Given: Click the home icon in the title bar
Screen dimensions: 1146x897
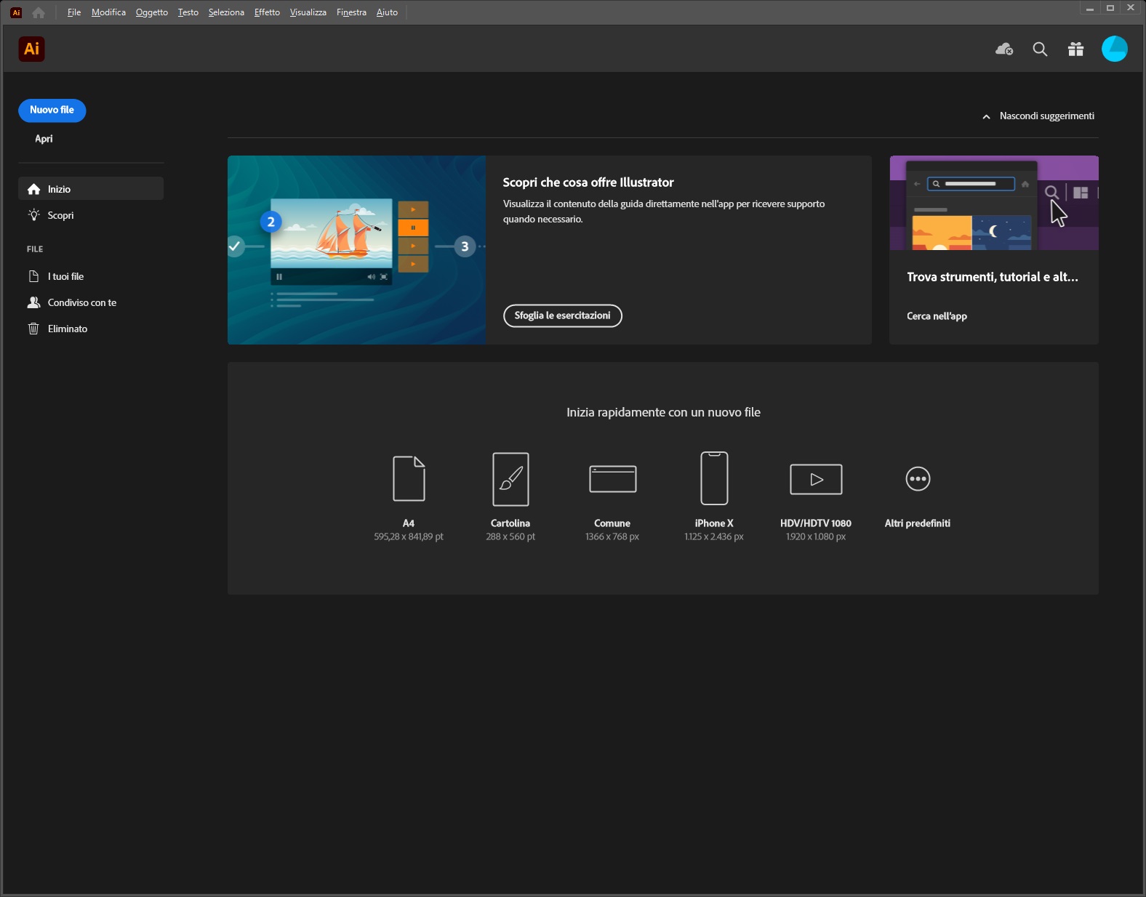Looking at the screenshot, I should point(39,12).
